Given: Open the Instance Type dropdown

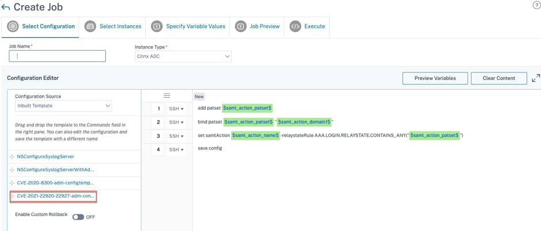Looking at the screenshot, I should point(183,56).
